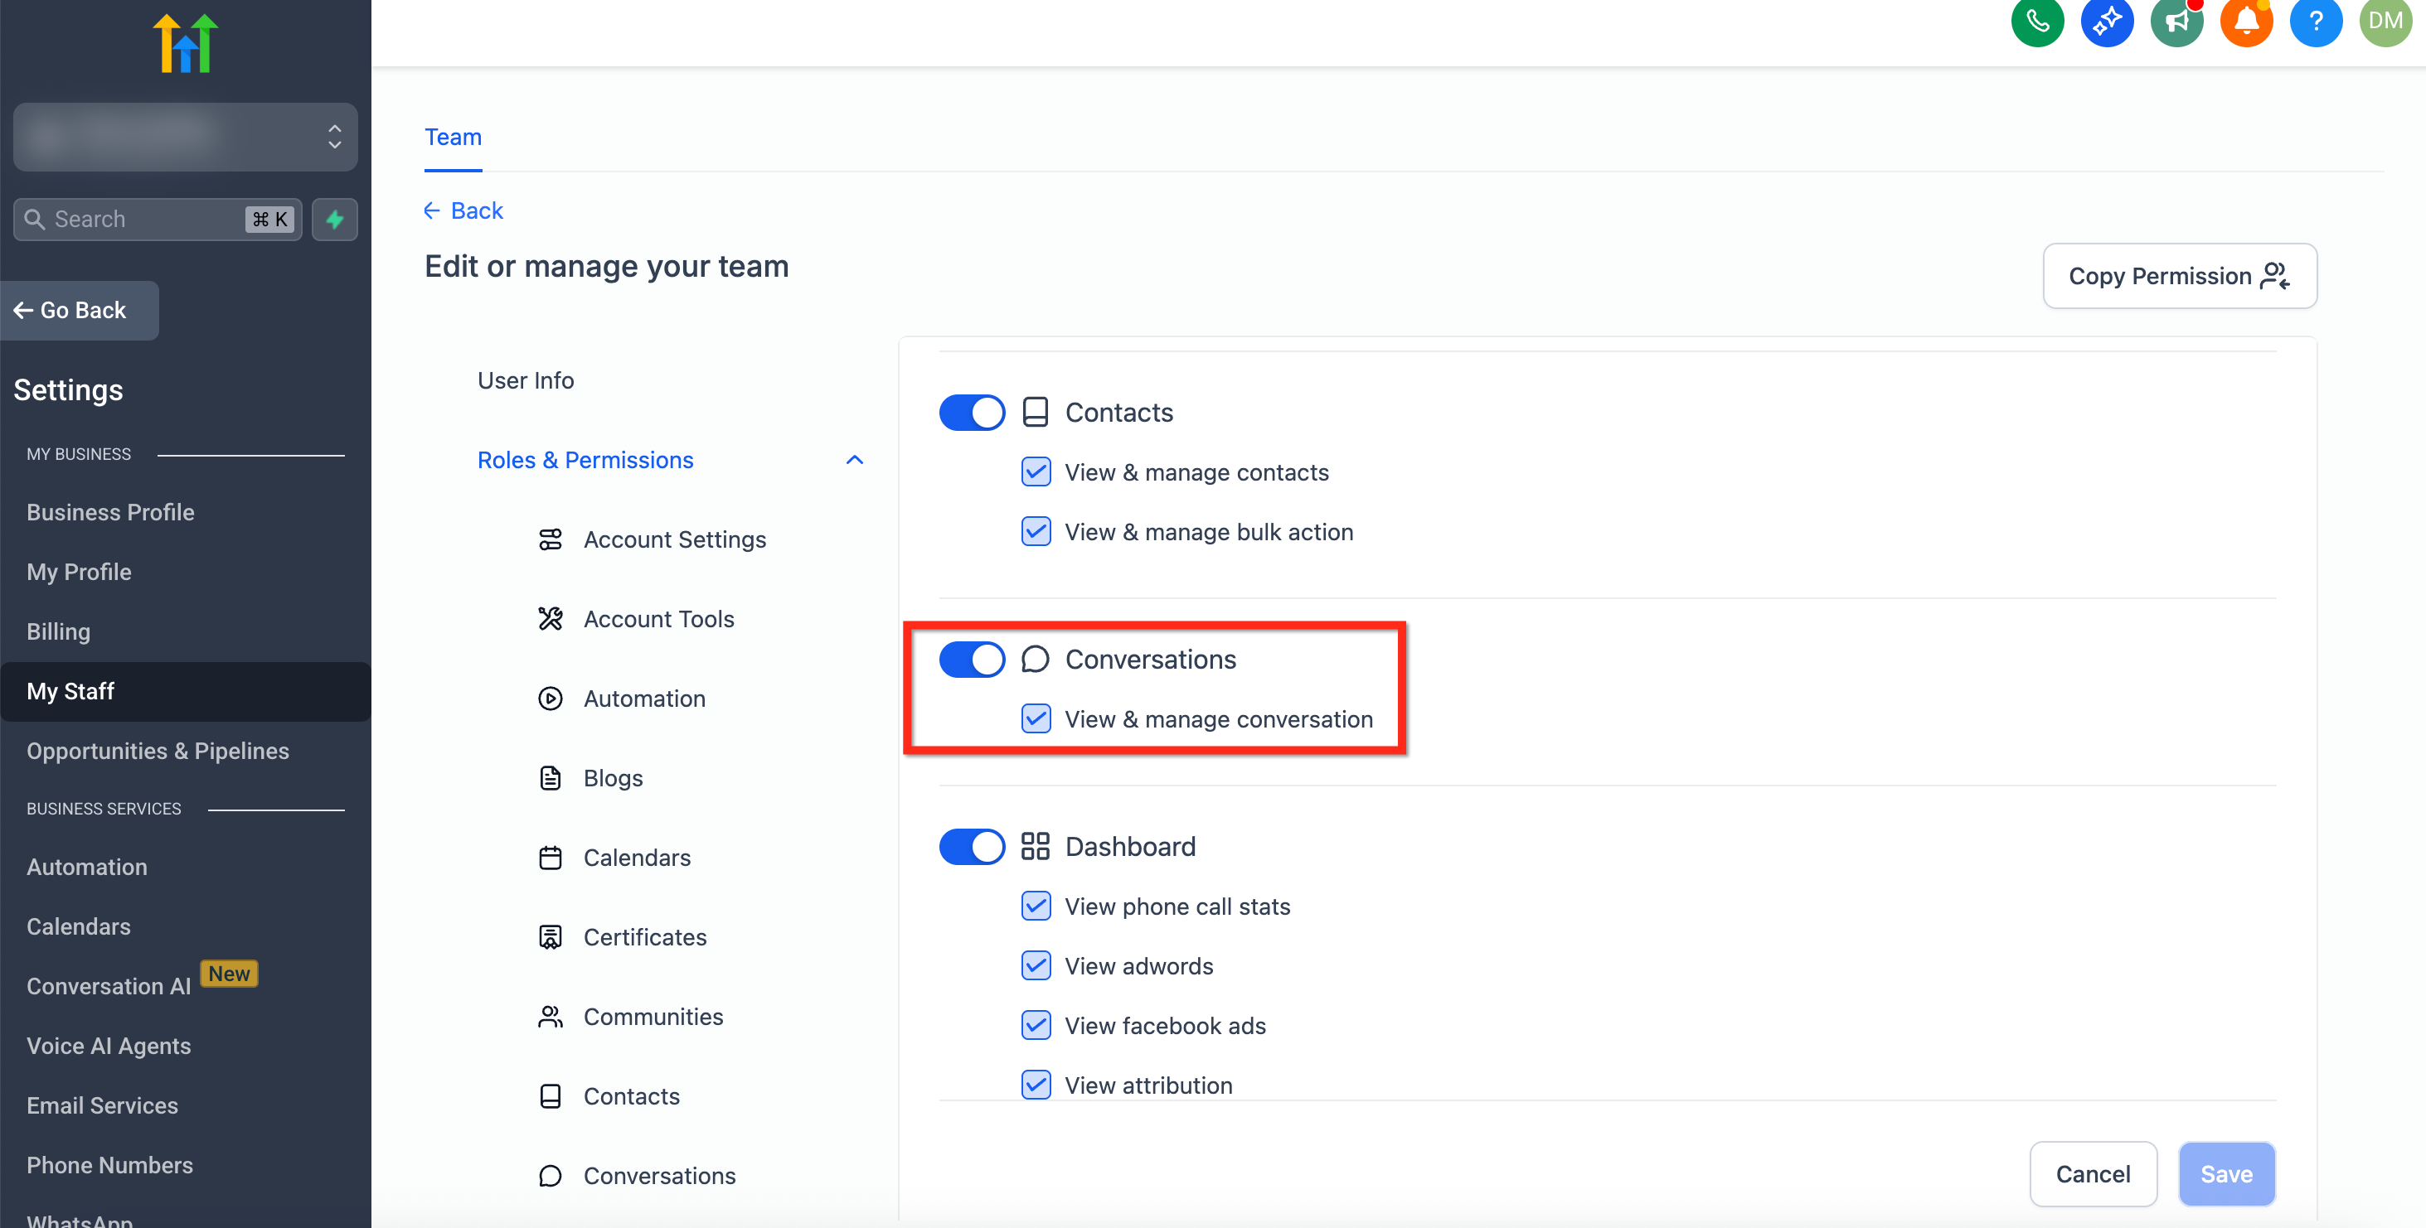Click the green lightning quick actions icon
This screenshot has width=2426, height=1228.
coord(334,220)
